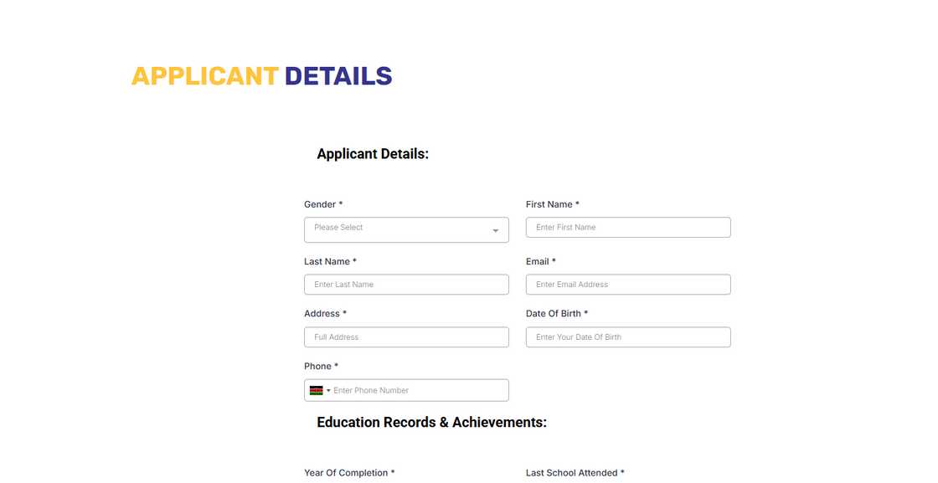Image resolution: width=938 pixels, height=483 pixels.
Task: Click the Phone field label
Action: point(317,366)
